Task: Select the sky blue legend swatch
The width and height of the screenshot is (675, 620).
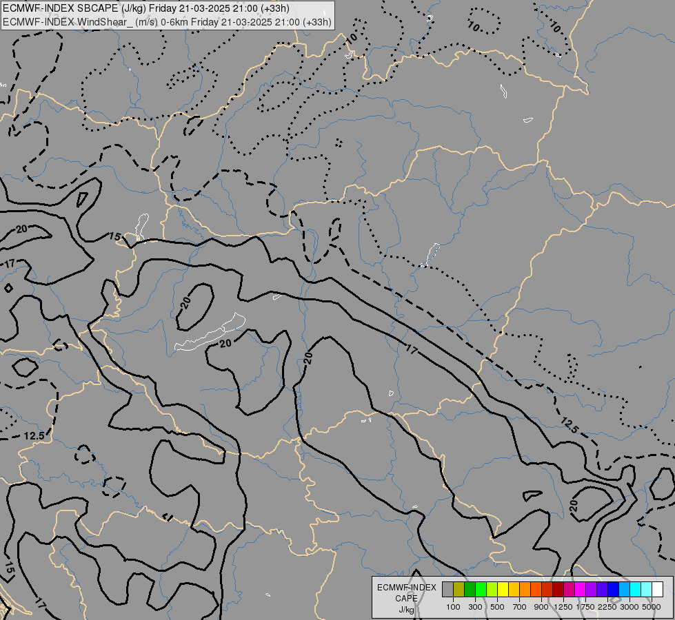Action: 624,589
